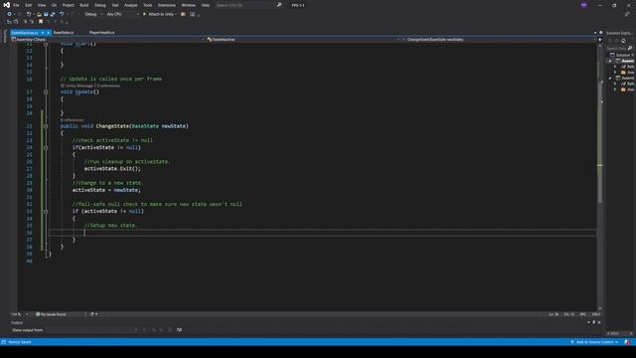Click the feedback icon below window controls
Viewport: 636px width, 358px height.
tap(627, 14)
